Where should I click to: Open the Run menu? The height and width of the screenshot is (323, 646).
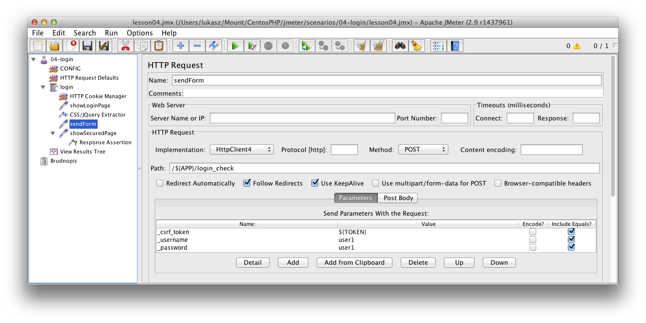111,33
